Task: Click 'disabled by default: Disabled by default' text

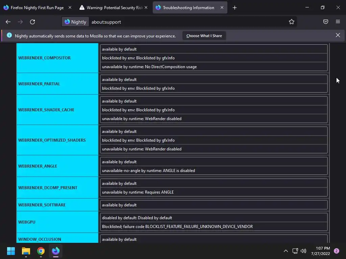Action: tap(137, 218)
